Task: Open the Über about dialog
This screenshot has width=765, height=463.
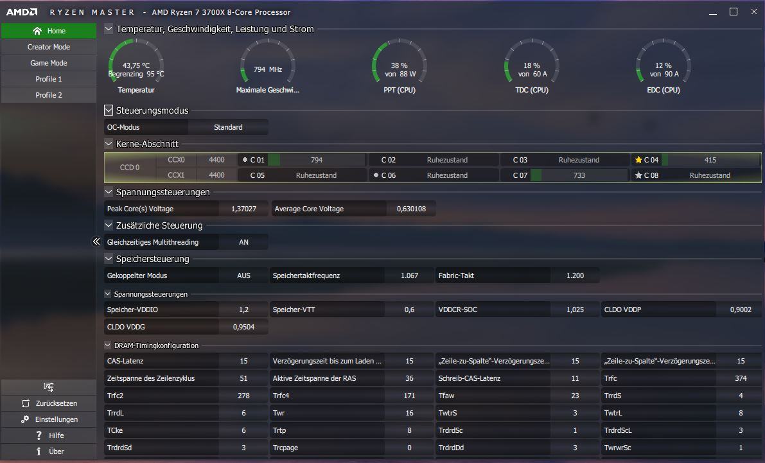Action: coord(49,451)
